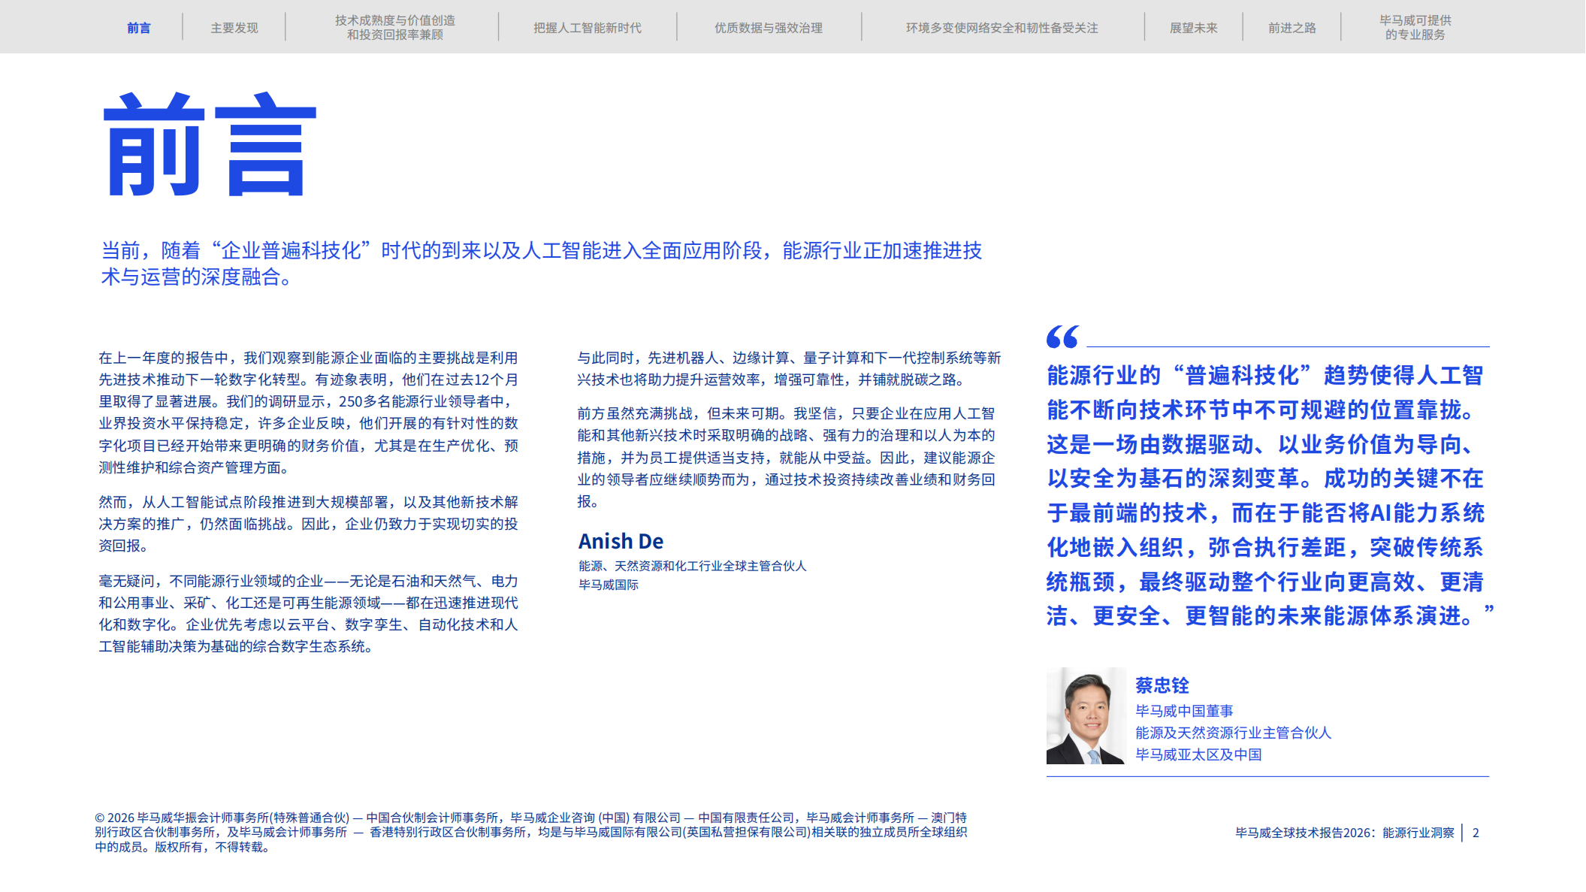Open 环境多变使网络安全和韧性备受关注 tab

[1001, 28]
